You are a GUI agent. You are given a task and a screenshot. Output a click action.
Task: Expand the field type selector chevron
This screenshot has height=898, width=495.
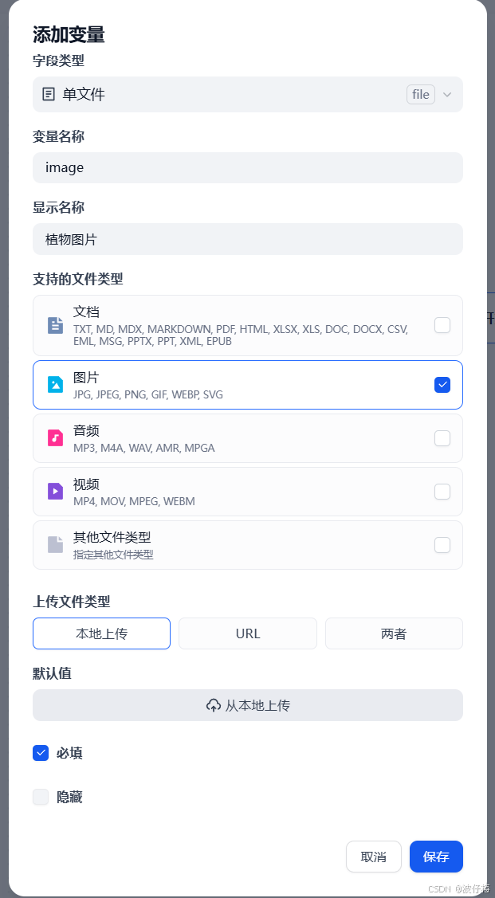[448, 94]
